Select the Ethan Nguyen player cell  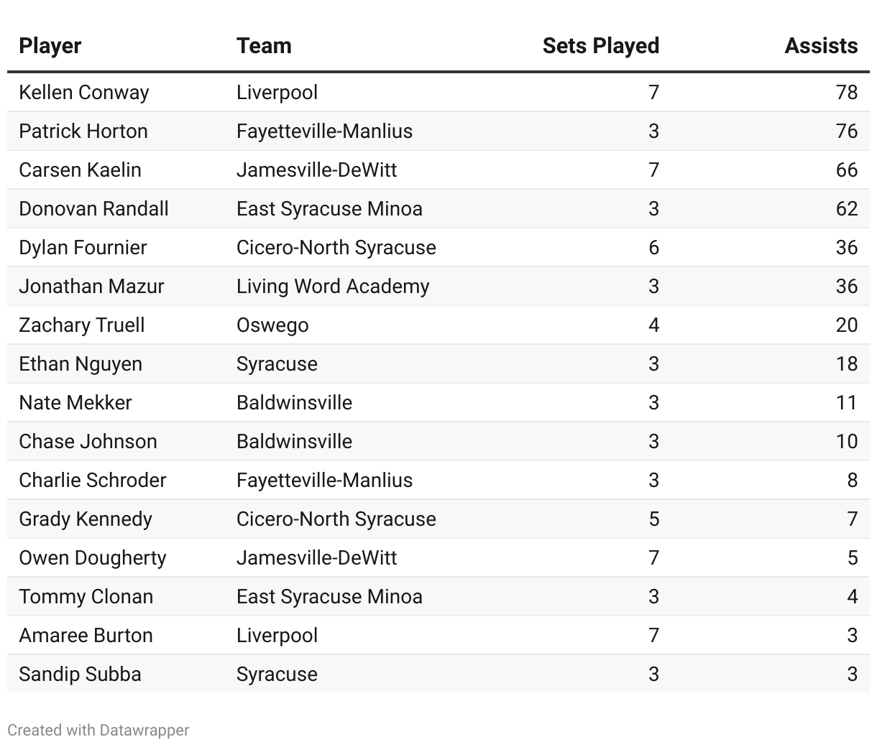point(81,364)
